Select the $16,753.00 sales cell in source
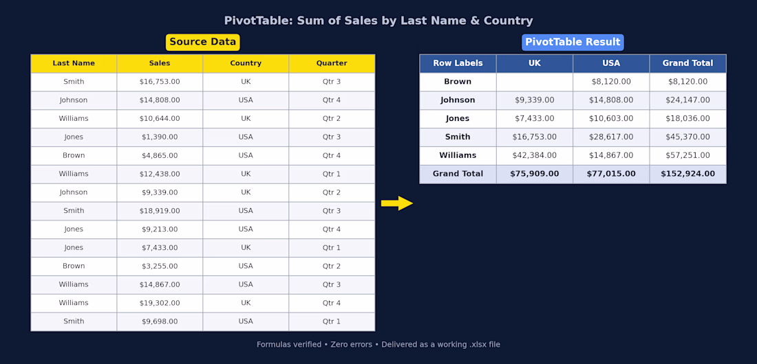 click(160, 82)
